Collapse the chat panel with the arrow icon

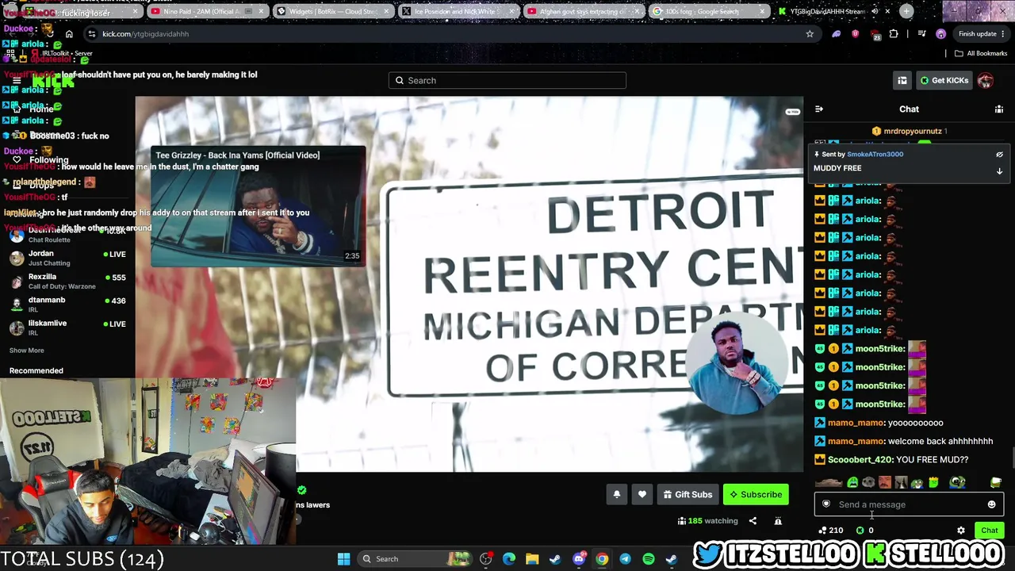[x=819, y=109]
